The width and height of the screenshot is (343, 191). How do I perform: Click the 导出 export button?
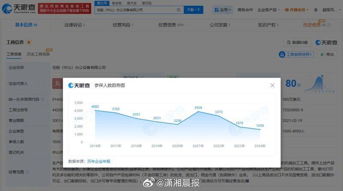click(x=327, y=54)
